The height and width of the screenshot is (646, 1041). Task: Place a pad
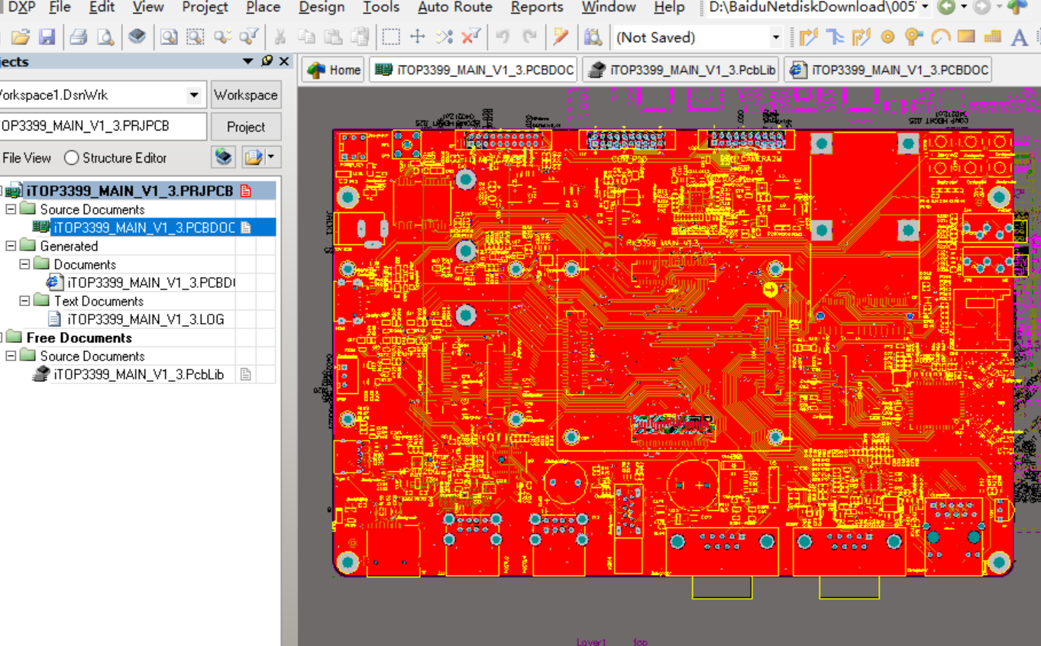[x=887, y=37]
